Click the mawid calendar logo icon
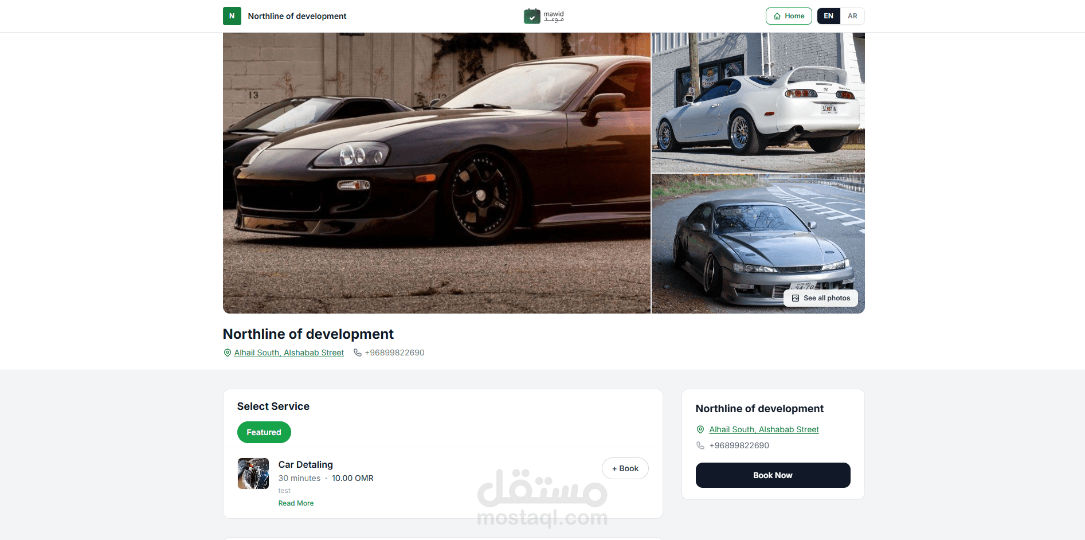 tap(532, 16)
